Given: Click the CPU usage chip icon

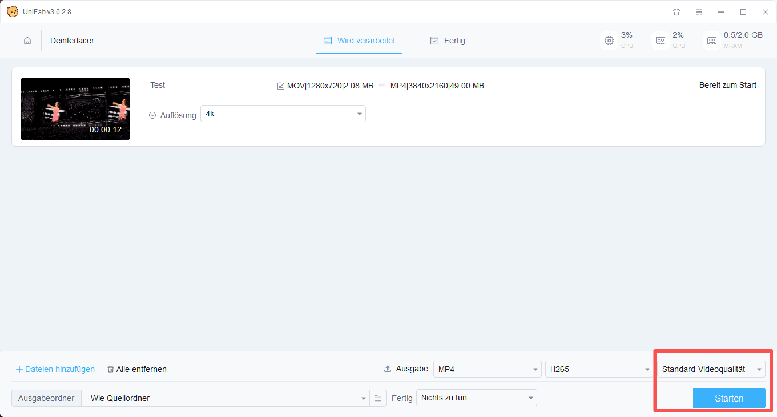Looking at the screenshot, I should [609, 41].
